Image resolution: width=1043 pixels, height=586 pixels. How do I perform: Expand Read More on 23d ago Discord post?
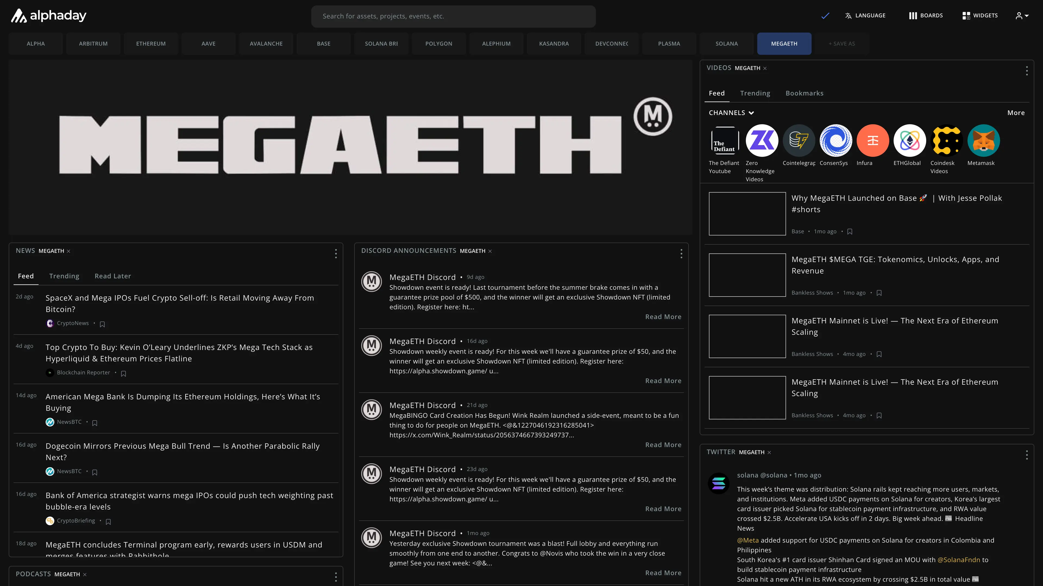[663, 509]
